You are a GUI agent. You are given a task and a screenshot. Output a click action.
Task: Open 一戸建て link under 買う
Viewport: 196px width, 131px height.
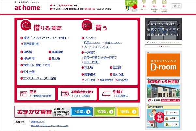(x=90, y=53)
